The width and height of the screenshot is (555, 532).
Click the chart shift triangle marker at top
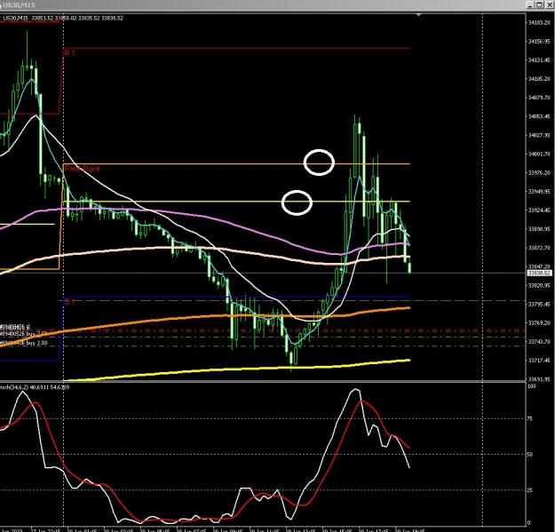pyautogui.click(x=419, y=15)
